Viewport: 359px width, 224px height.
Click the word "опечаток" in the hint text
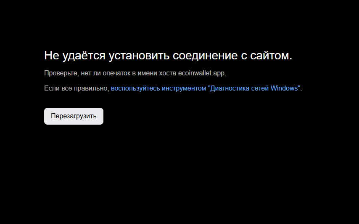(x=116, y=73)
